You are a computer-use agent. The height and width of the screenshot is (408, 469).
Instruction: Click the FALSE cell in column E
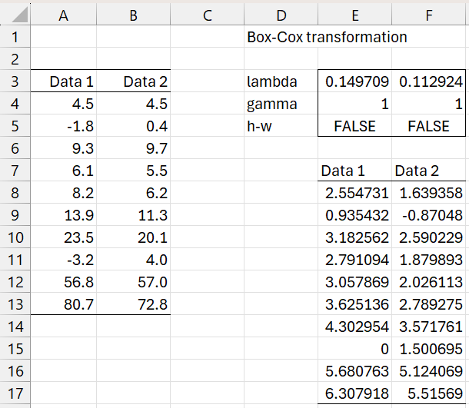355,126
